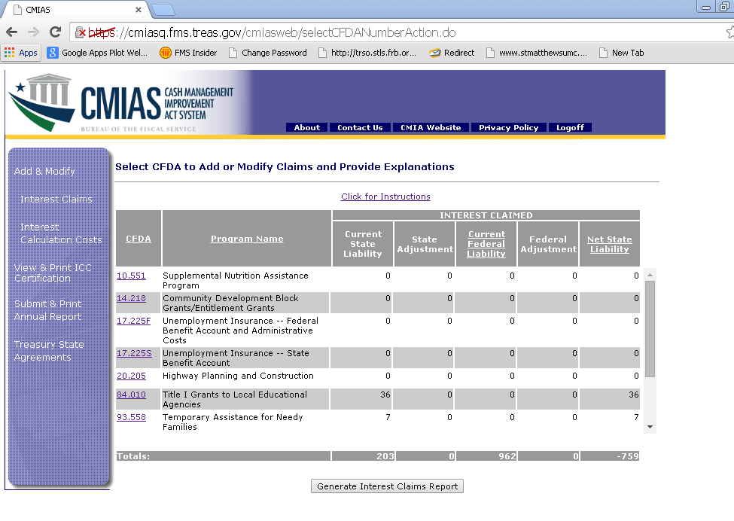Open CFDA 10.551 claim
This screenshot has width=734, height=521.
131,276
